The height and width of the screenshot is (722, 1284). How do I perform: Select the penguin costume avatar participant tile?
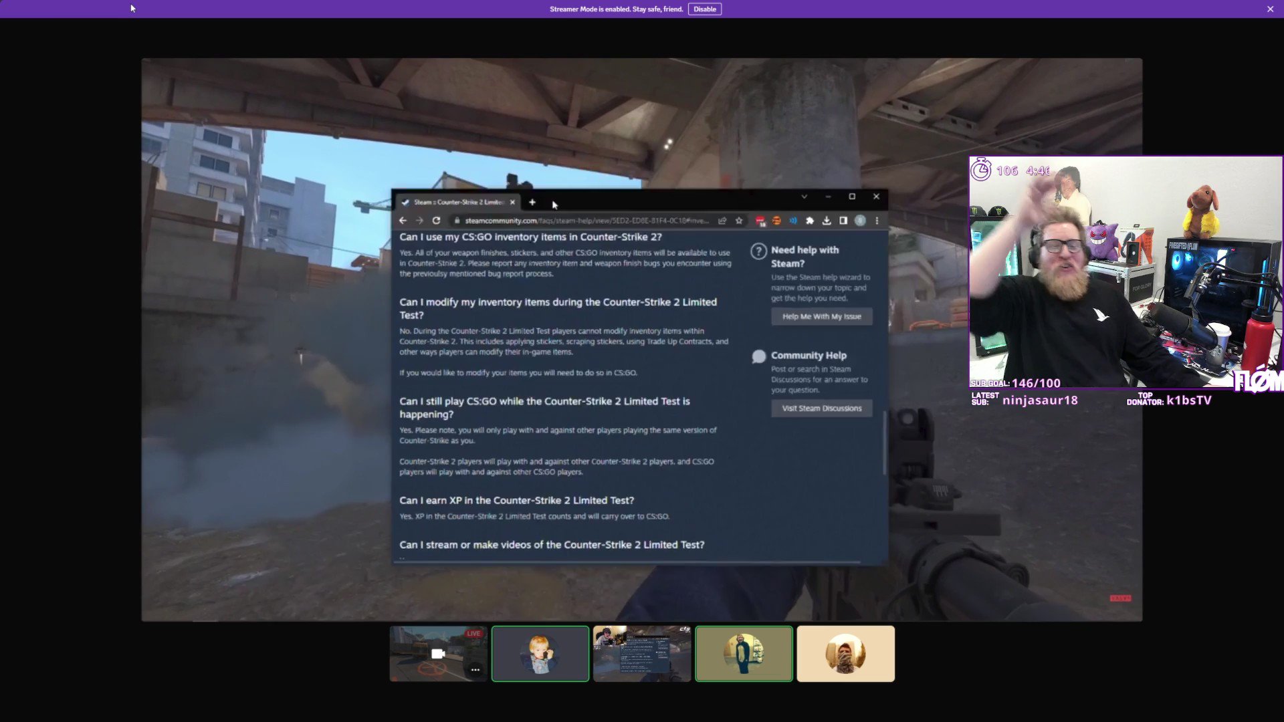point(744,654)
